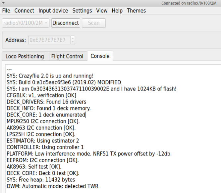Click the 'Connected on radio' title bar text
Image resolution: width=221 pixels, height=193 pixels.
[x=190, y=3]
